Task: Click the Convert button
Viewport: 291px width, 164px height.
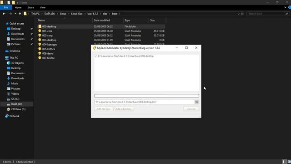Action: (191, 109)
